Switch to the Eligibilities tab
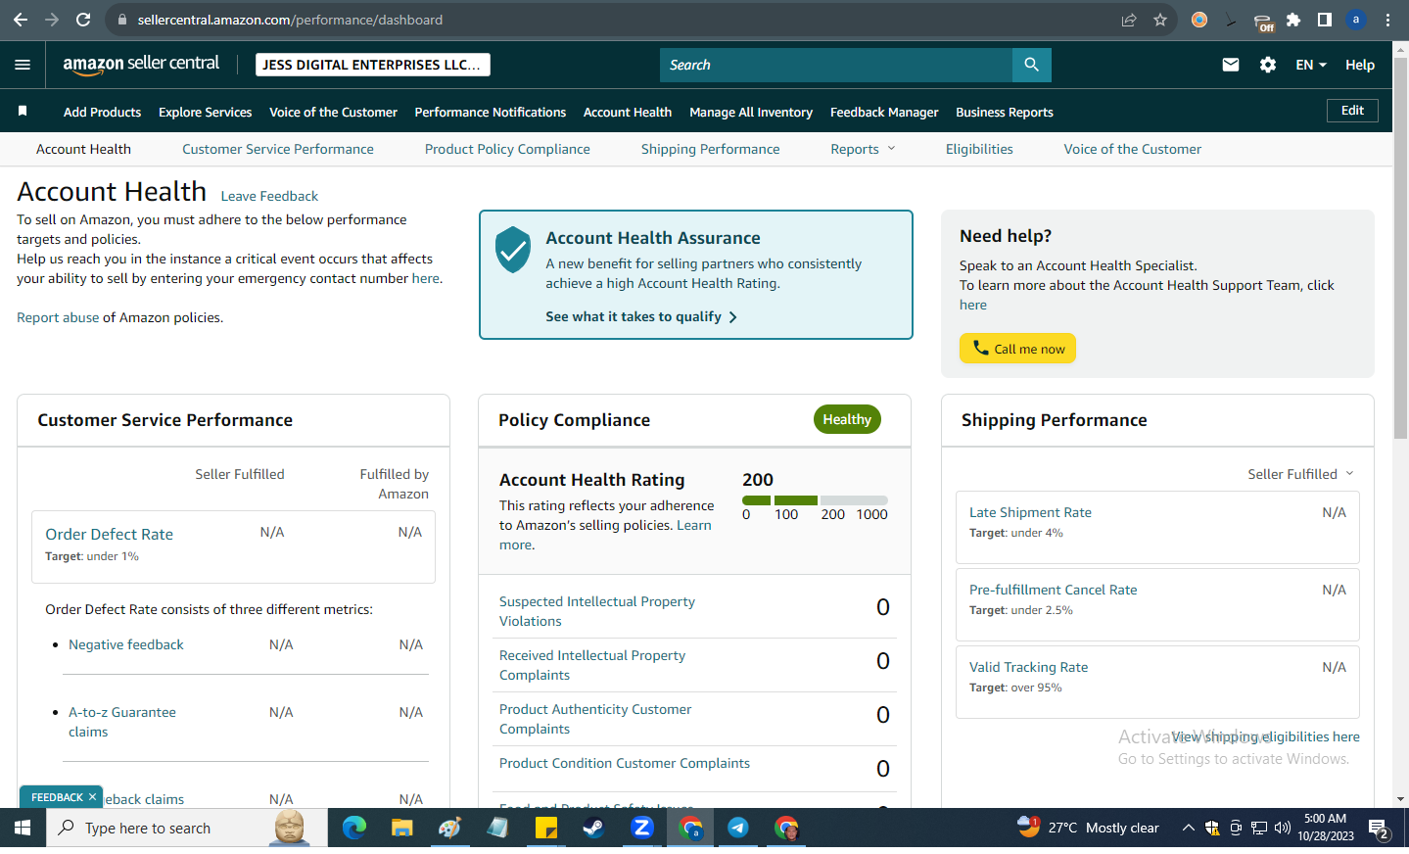The image size is (1409, 854). pyautogui.click(x=979, y=149)
